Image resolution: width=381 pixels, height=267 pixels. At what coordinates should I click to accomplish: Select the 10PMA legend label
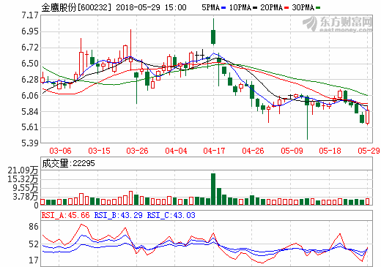click(240, 7)
